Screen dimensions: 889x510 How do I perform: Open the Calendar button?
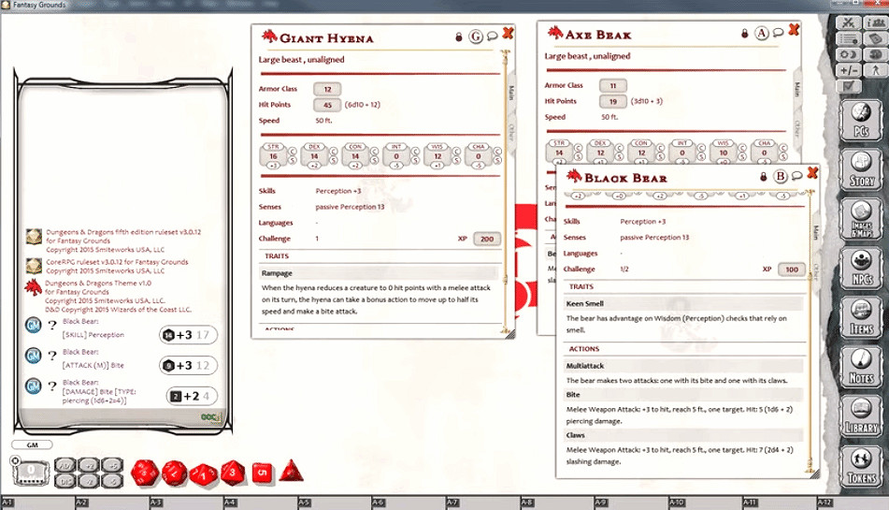tap(875, 39)
